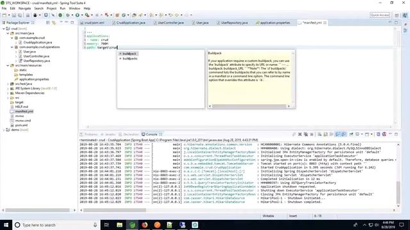
Task: Click Remove All Terminated Launches in Console
Action: 306,134
